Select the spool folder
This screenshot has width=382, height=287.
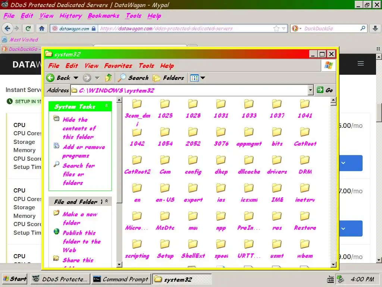coord(221,249)
